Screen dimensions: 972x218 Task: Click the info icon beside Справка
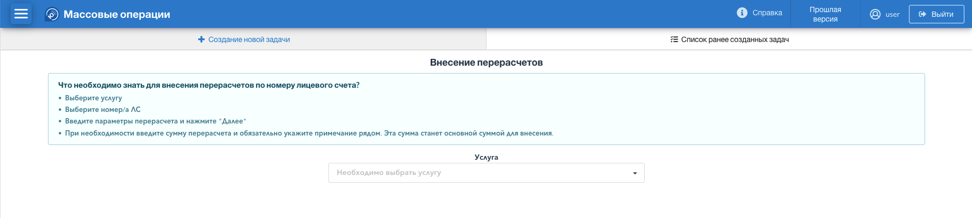click(742, 13)
